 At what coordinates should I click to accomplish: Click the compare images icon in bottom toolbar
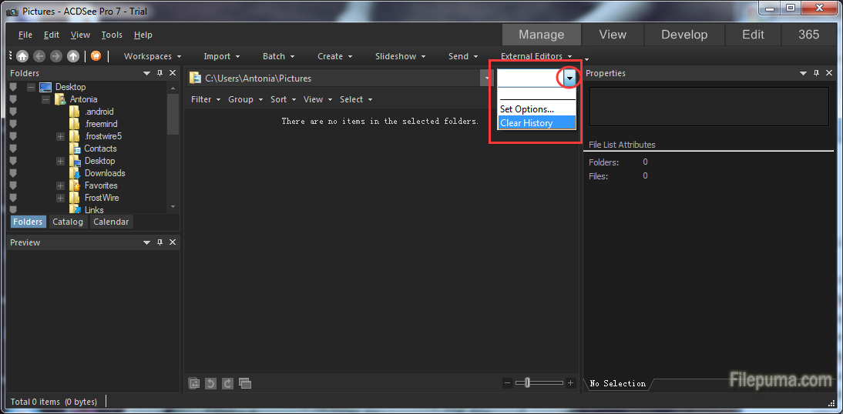coord(245,383)
